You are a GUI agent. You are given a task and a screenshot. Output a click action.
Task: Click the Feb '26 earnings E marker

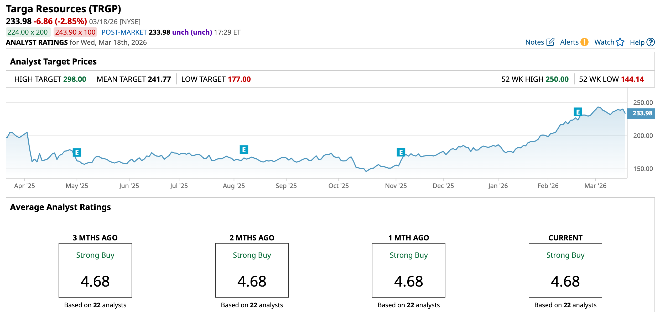coord(578,112)
